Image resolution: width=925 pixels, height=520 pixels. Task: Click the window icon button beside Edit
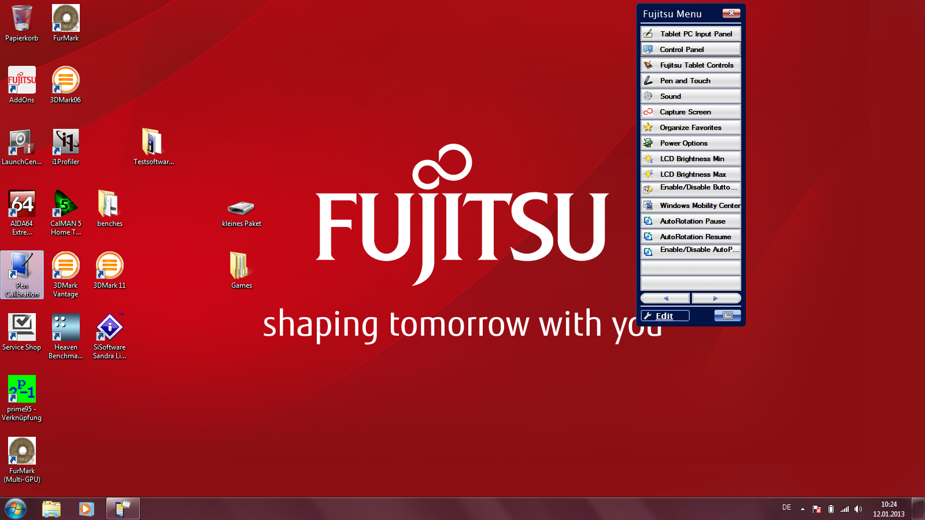coord(727,315)
